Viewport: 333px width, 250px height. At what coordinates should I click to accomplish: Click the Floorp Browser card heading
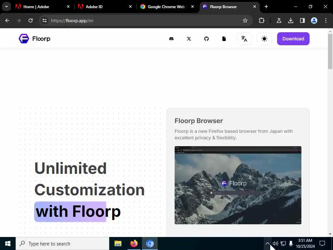click(199, 121)
